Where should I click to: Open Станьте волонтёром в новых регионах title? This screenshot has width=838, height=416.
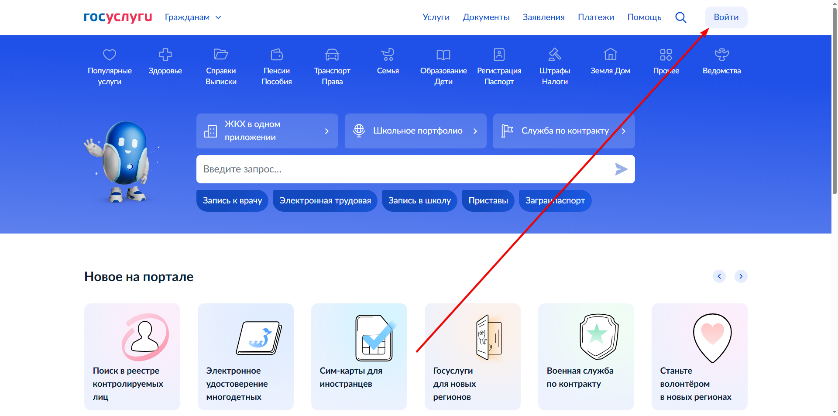696,384
